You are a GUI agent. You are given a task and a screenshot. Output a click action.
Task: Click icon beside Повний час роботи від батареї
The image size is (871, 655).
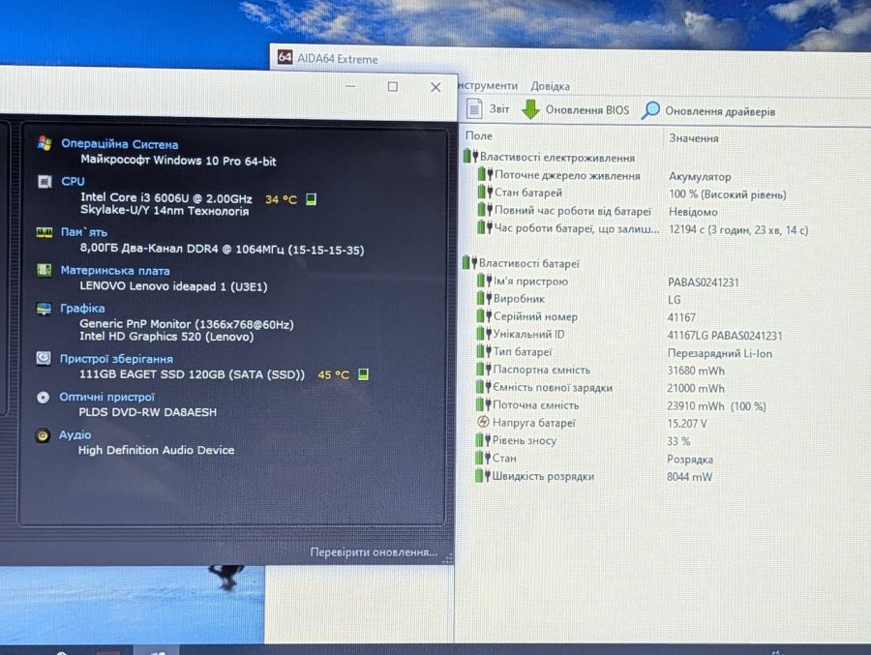click(x=485, y=210)
